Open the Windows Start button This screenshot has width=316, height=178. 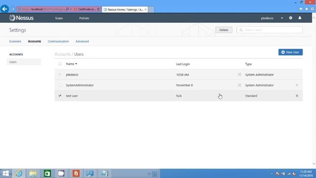click(x=5, y=174)
